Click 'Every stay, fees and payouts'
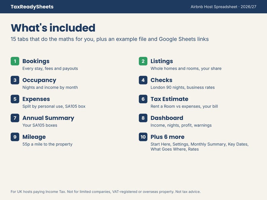This screenshot has width=267, height=200. [x=50, y=68]
